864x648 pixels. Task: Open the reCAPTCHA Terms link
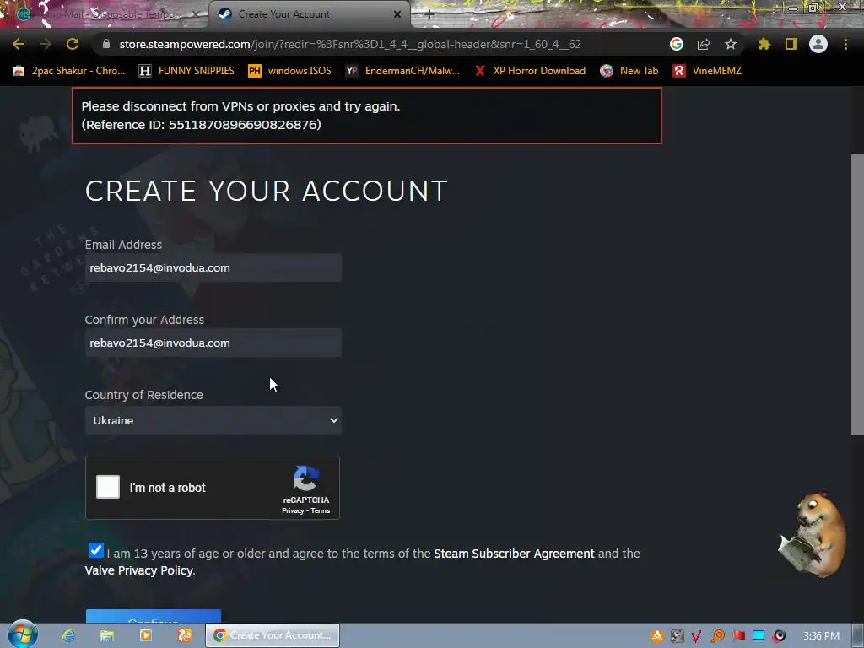(x=320, y=510)
